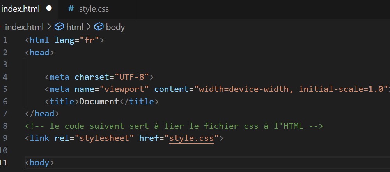The image size is (390, 172).
Task: Click the chevron between html and body
Action: pyautogui.click(x=89, y=27)
